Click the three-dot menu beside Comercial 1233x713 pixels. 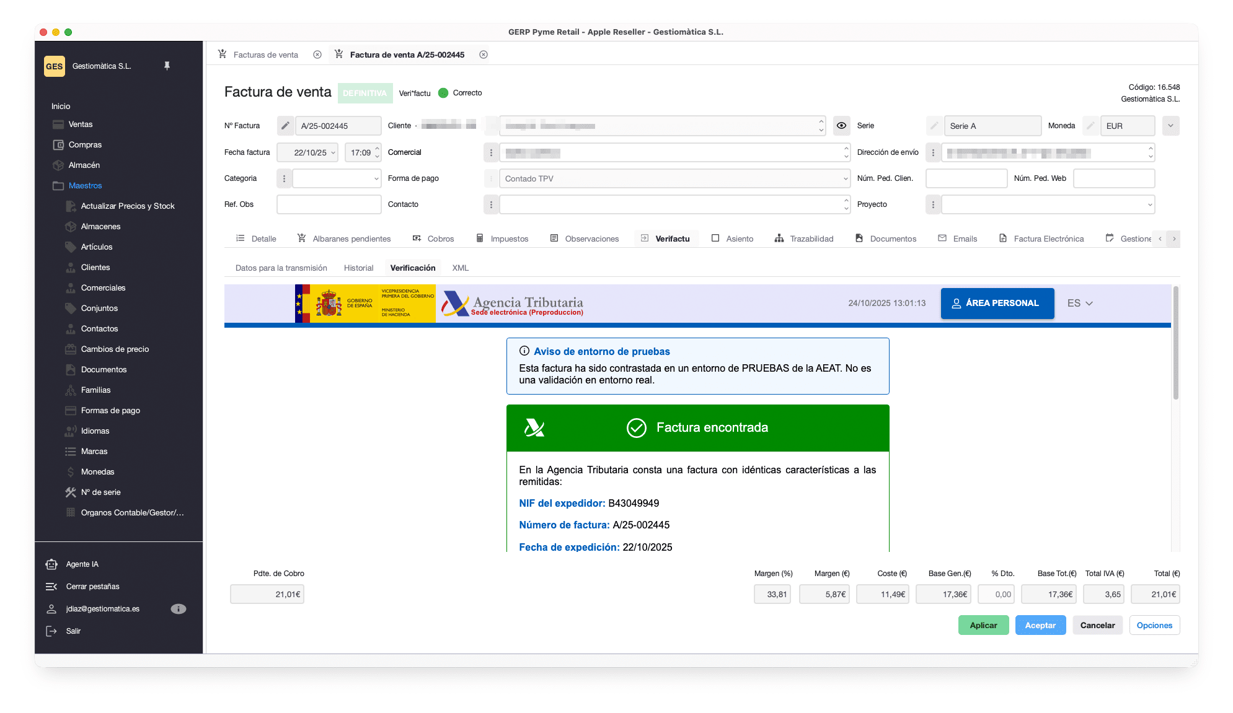pyautogui.click(x=491, y=152)
